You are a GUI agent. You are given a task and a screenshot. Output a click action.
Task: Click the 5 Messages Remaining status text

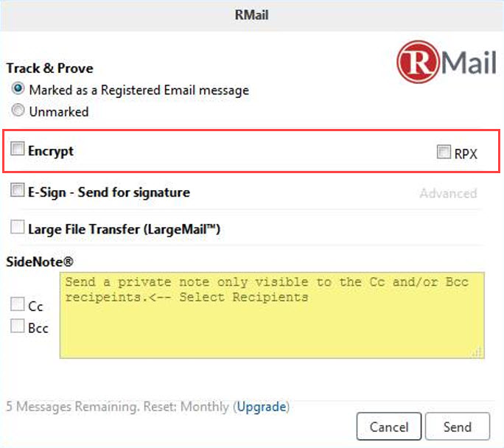point(118,407)
